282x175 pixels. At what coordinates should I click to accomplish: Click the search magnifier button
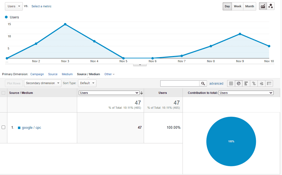point(203,84)
